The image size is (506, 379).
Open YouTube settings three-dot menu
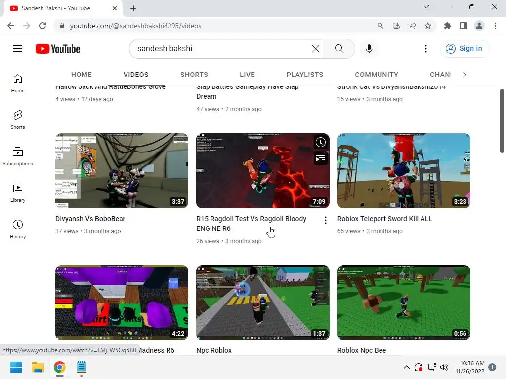(x=425, y=49)
